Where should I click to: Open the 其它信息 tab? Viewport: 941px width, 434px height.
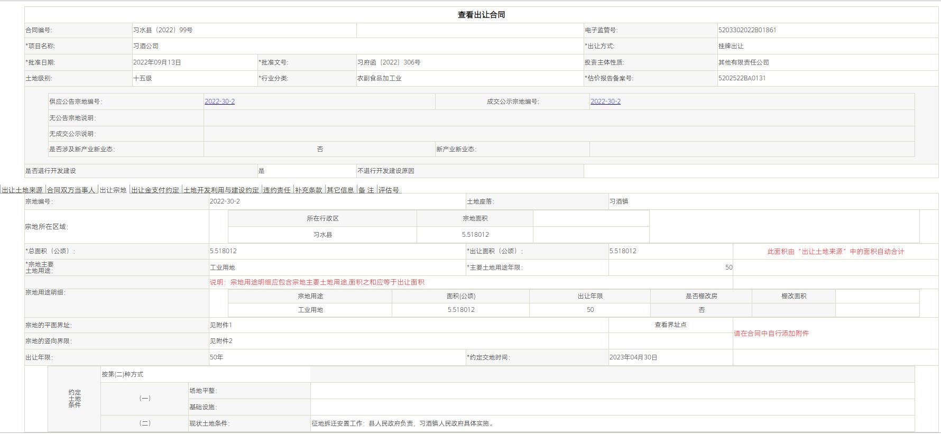click(x=340, y=190)
